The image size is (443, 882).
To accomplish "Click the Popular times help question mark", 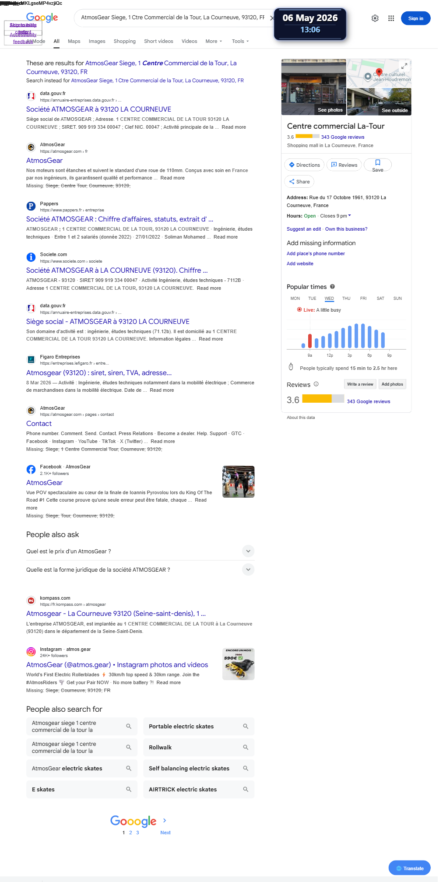I will click(x=333, y=287).
